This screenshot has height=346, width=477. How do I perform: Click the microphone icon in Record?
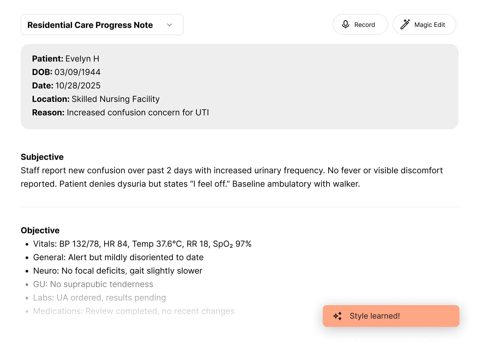pos(345,24)
